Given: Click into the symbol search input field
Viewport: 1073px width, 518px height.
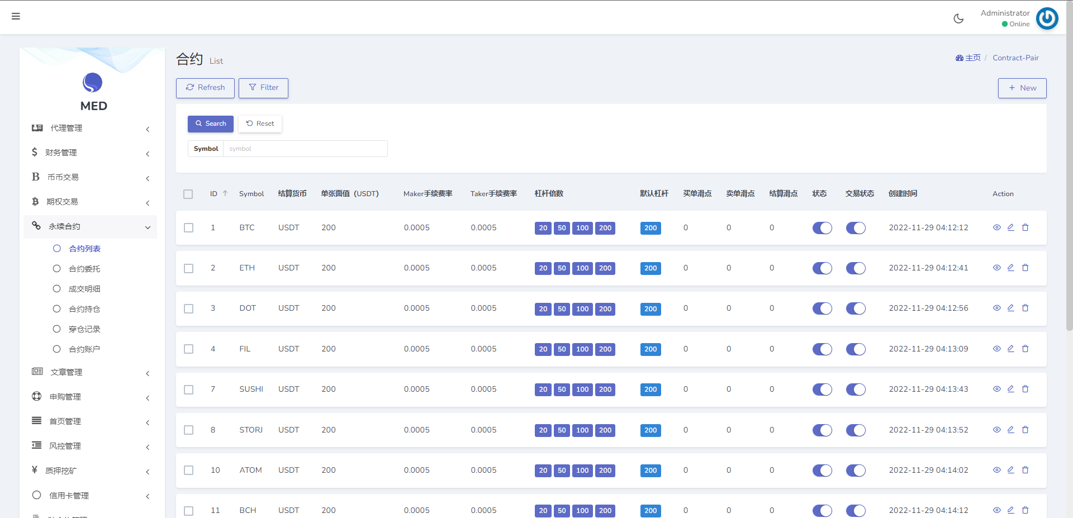Looking at the screenshot, I should pos(305,149).
